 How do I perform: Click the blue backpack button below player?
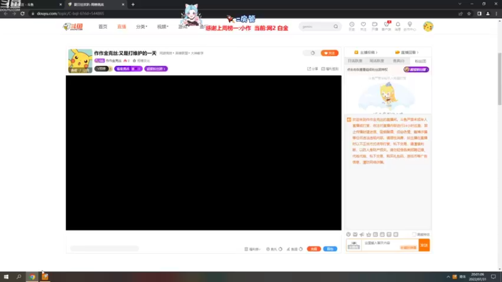(330, 249)
